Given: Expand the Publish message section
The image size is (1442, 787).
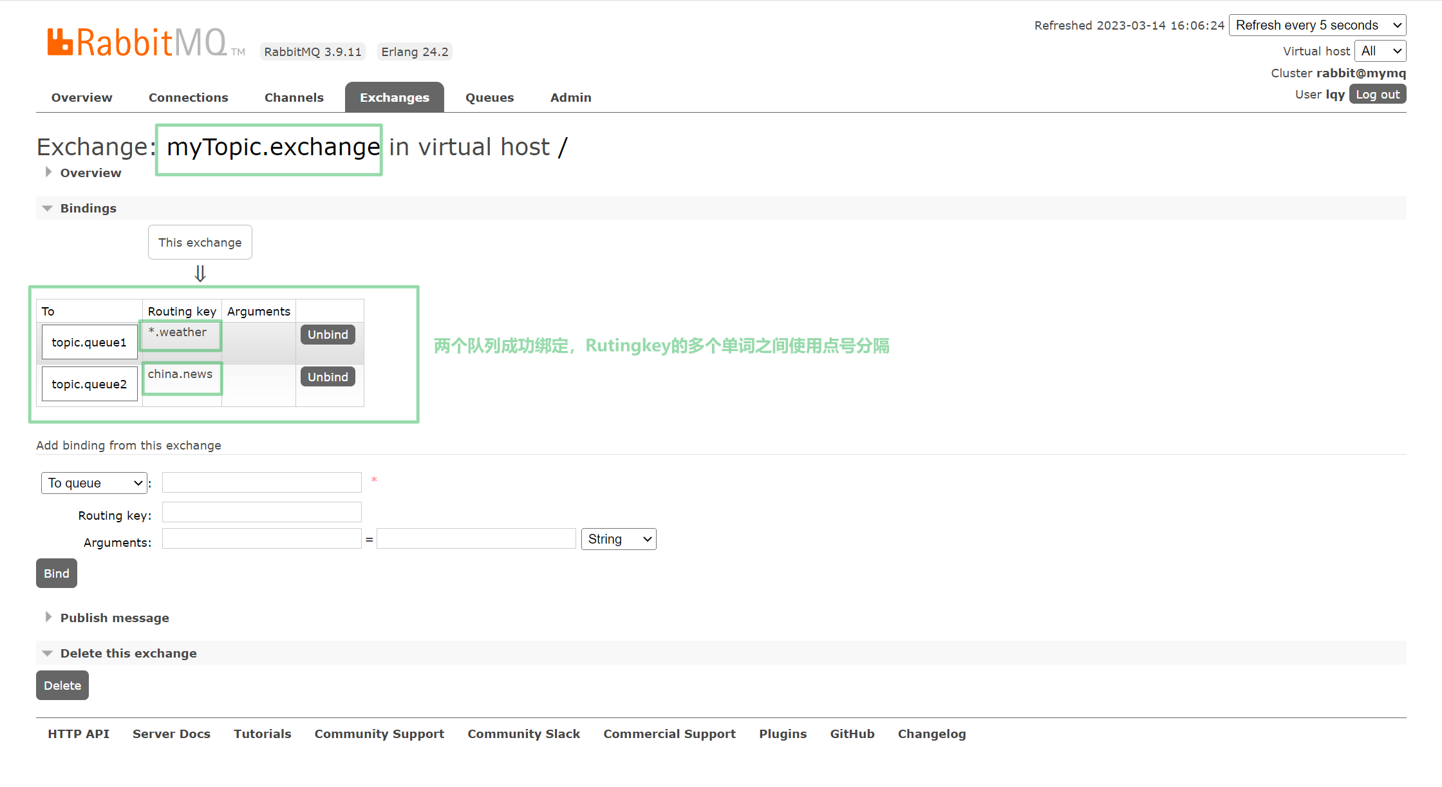Looking at the screenshot, I should [114, 618].
